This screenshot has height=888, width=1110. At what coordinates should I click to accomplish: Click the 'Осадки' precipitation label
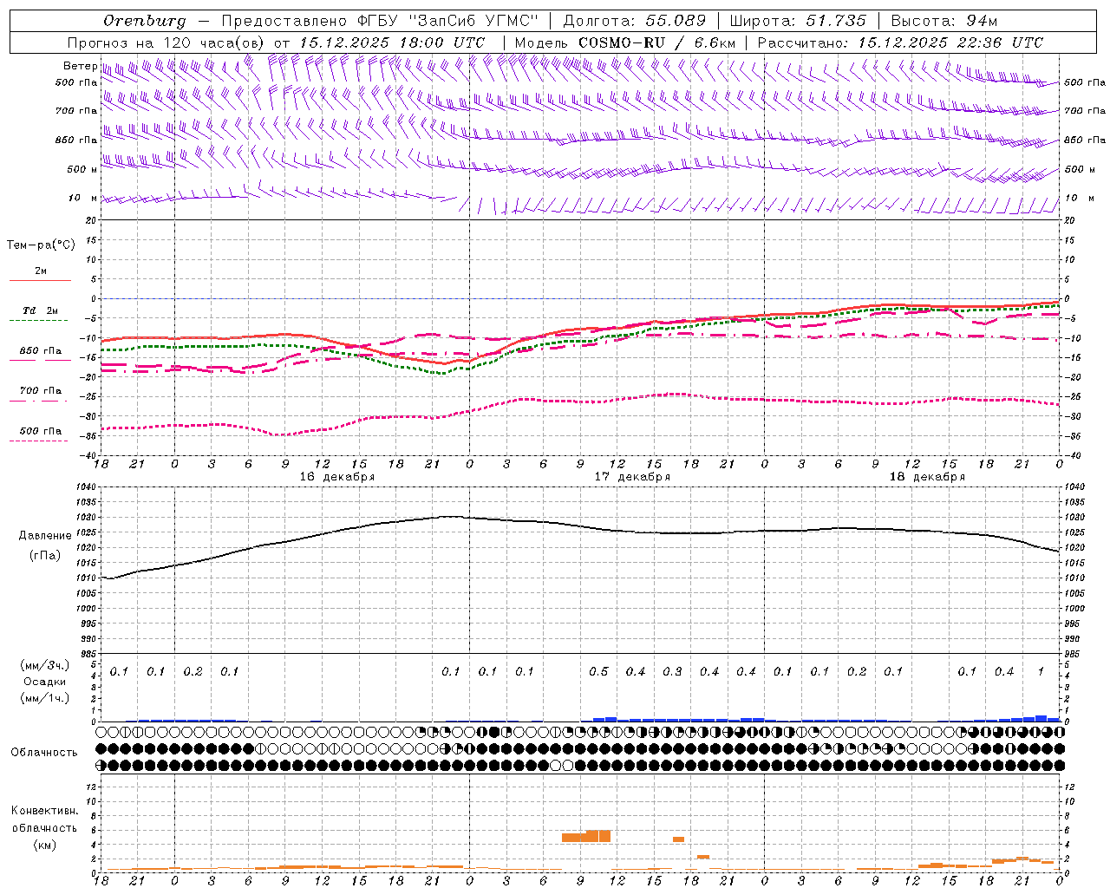(x=45, y=682)
